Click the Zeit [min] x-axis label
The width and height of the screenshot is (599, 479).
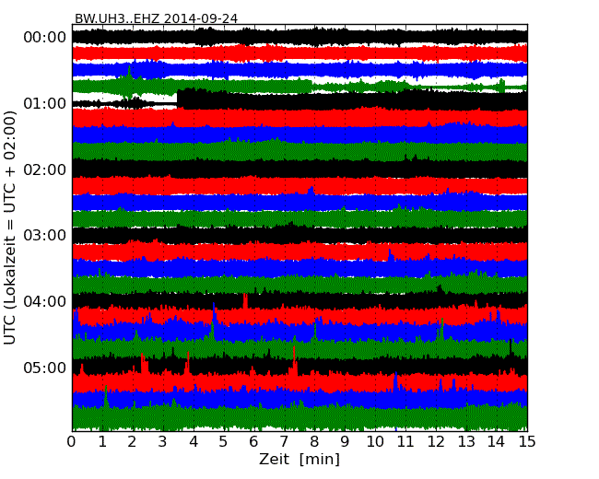[x=299, y=459]
